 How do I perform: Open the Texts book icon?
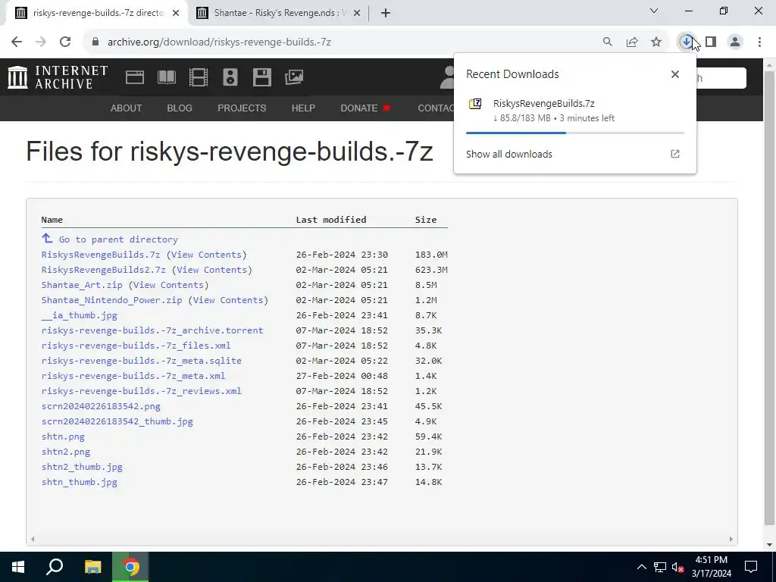pyautogui.click(x=167, y=77)
